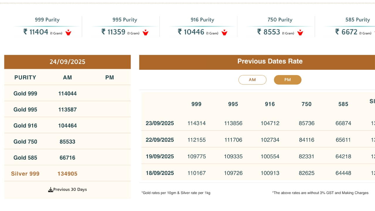Click the Silver 999 row label
The image size is (375, 211).
[25, 174]
